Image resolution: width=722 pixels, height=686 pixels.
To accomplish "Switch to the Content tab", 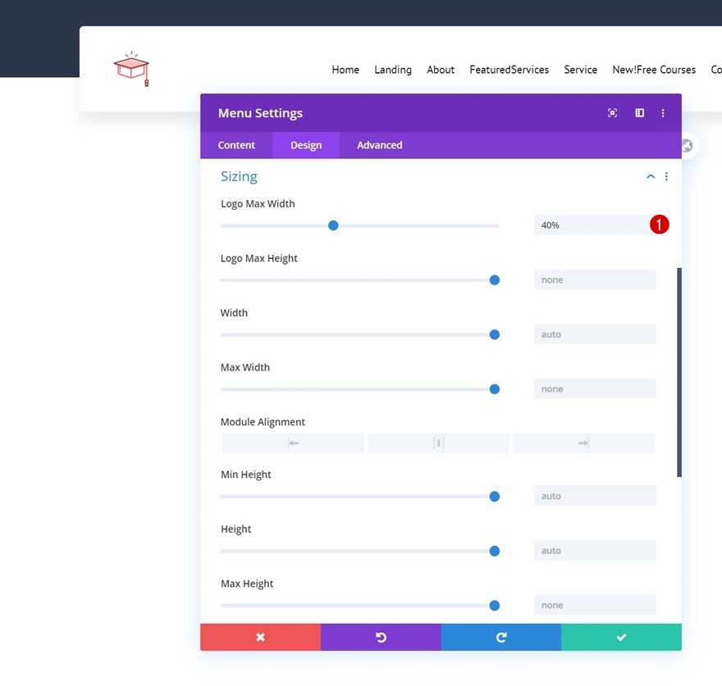I will click(236, 145).
